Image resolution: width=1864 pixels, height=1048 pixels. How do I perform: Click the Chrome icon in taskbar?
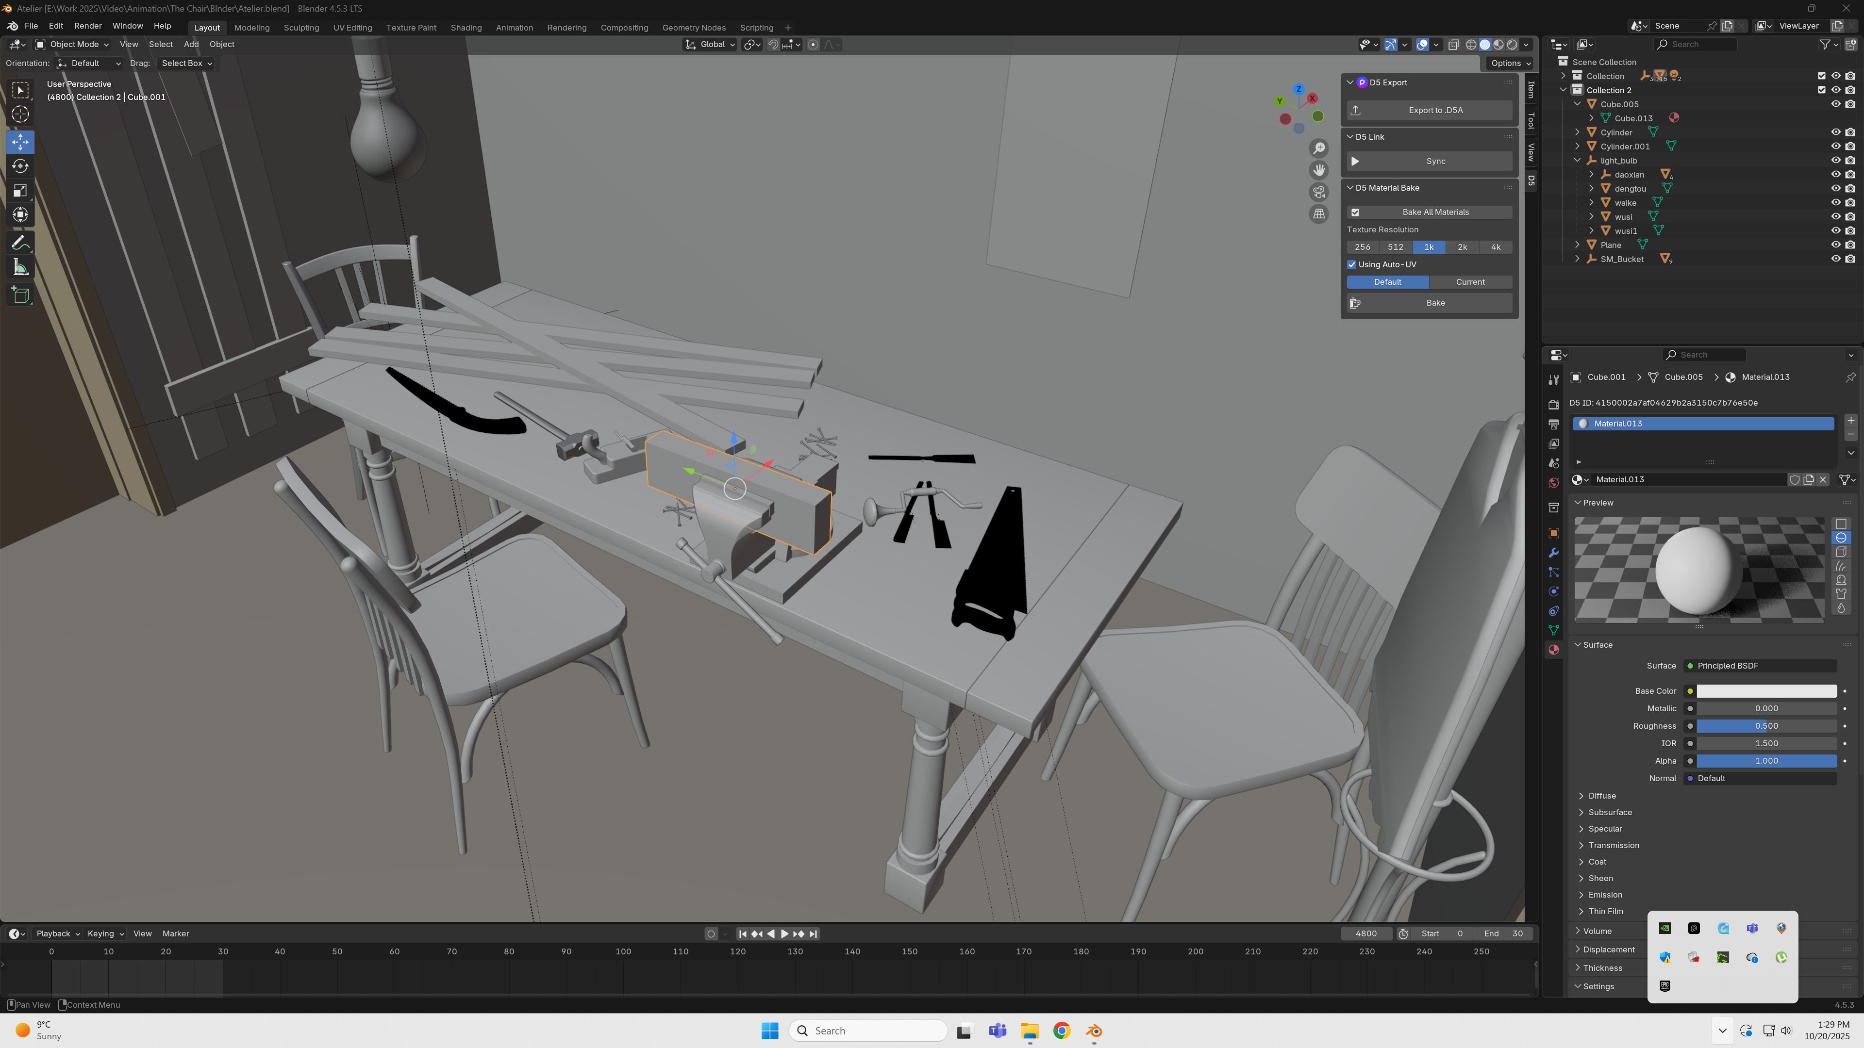(x=1062, y=1031)
